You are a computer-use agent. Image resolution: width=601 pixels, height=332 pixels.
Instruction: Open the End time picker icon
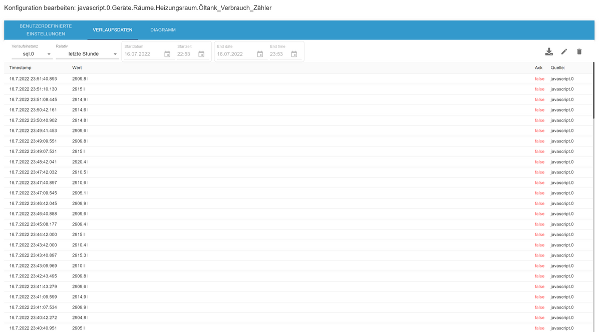point(294,54)
